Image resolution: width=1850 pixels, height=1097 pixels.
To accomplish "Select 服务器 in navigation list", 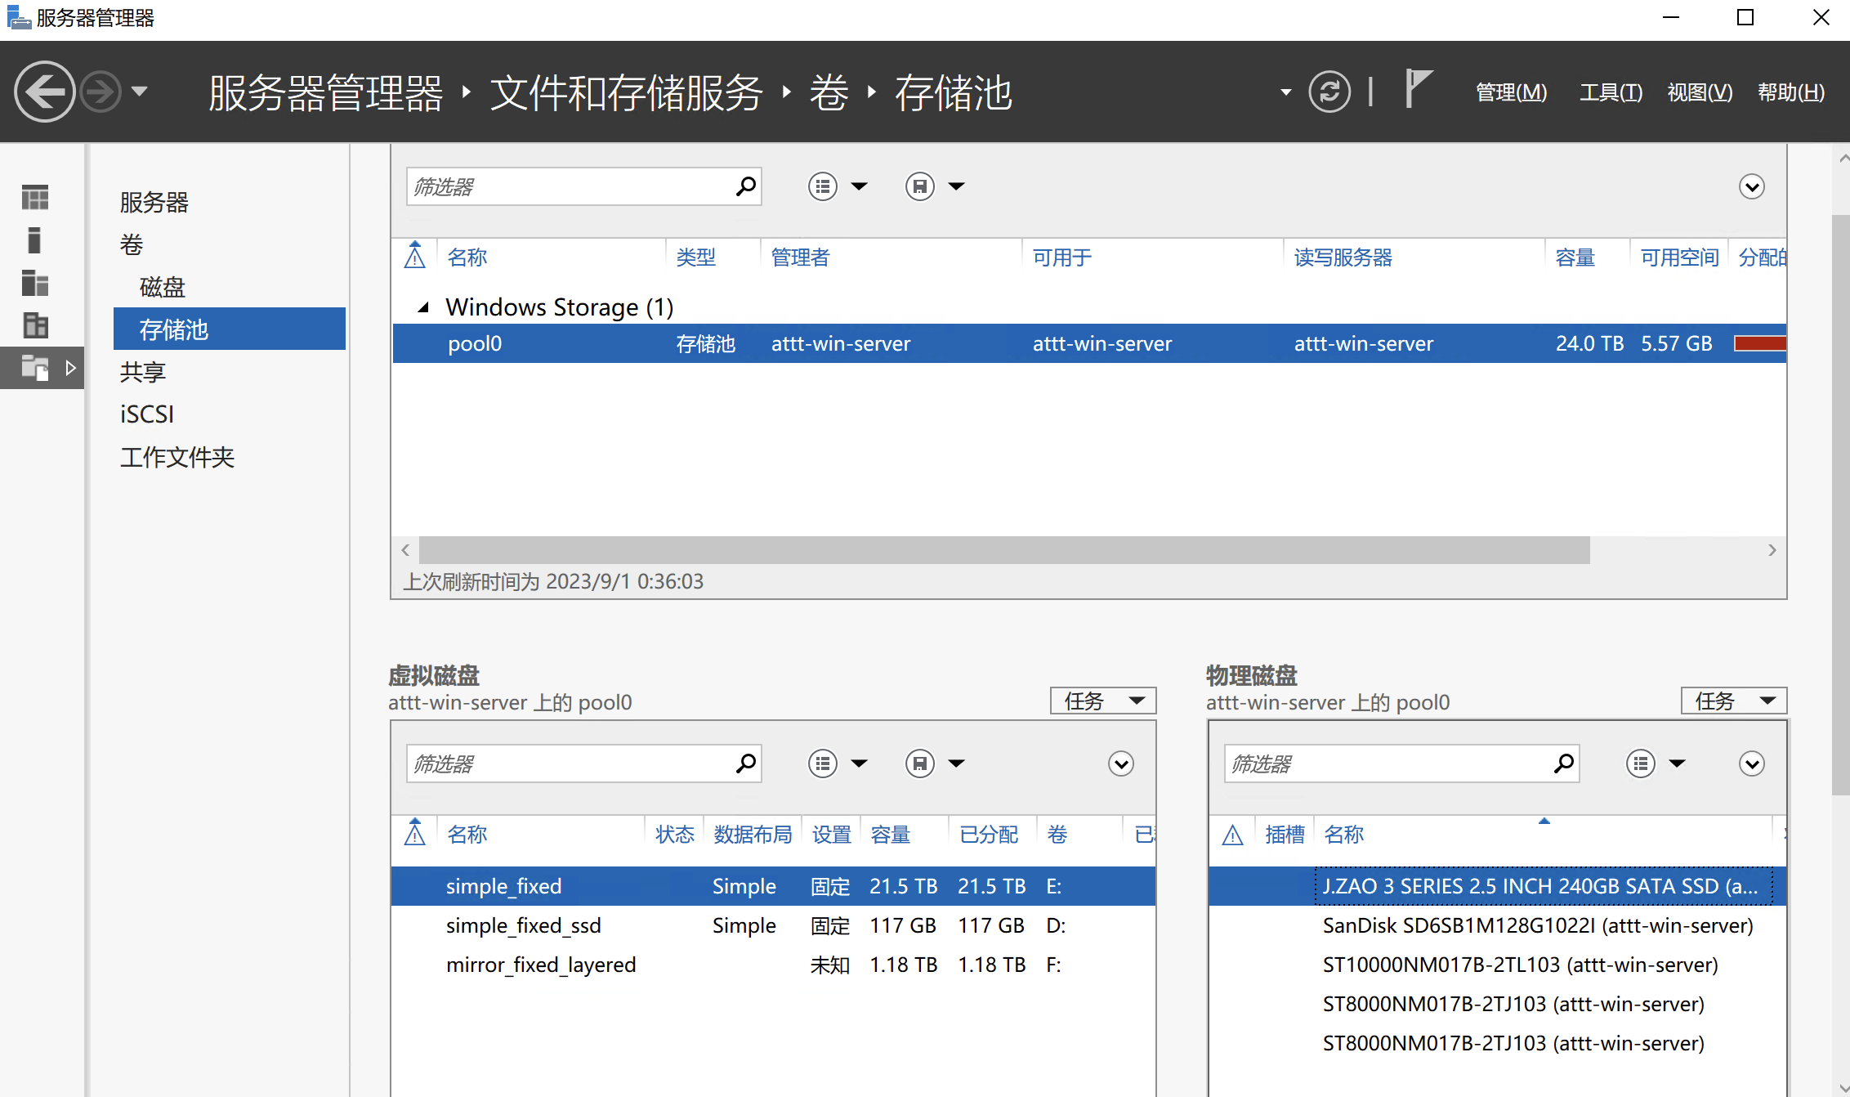I will click(x=154, y=202).
